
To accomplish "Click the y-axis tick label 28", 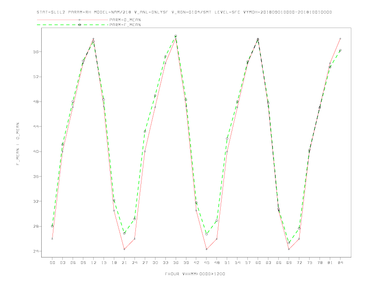I will click(36, 226).
